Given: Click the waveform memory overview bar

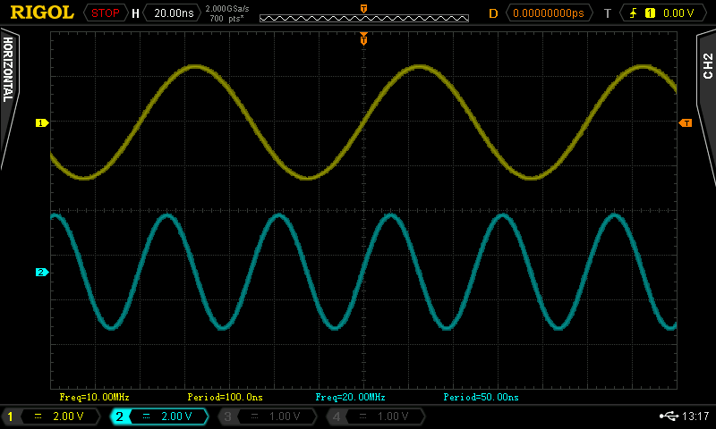Looking at the screenshot, I should 364,18.
